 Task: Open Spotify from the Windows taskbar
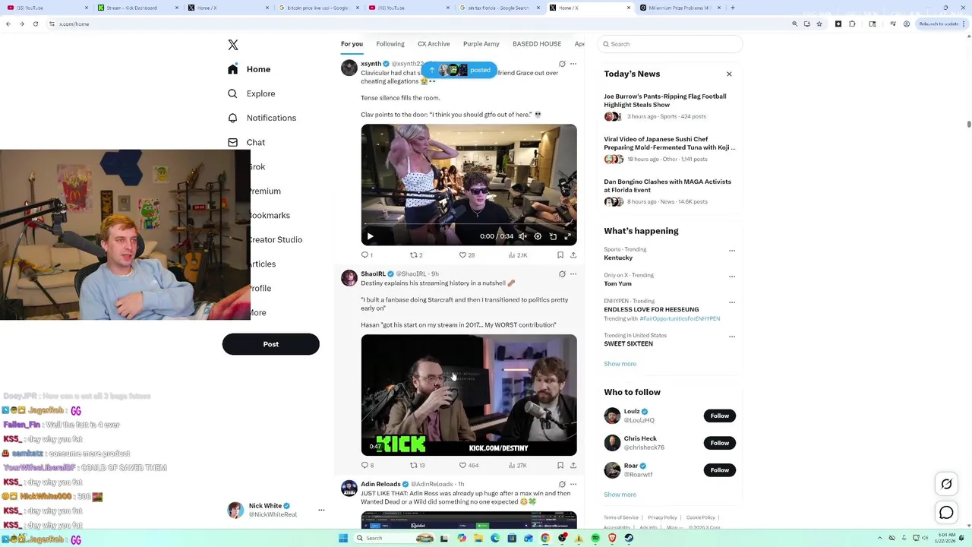(x=595, y=538)
